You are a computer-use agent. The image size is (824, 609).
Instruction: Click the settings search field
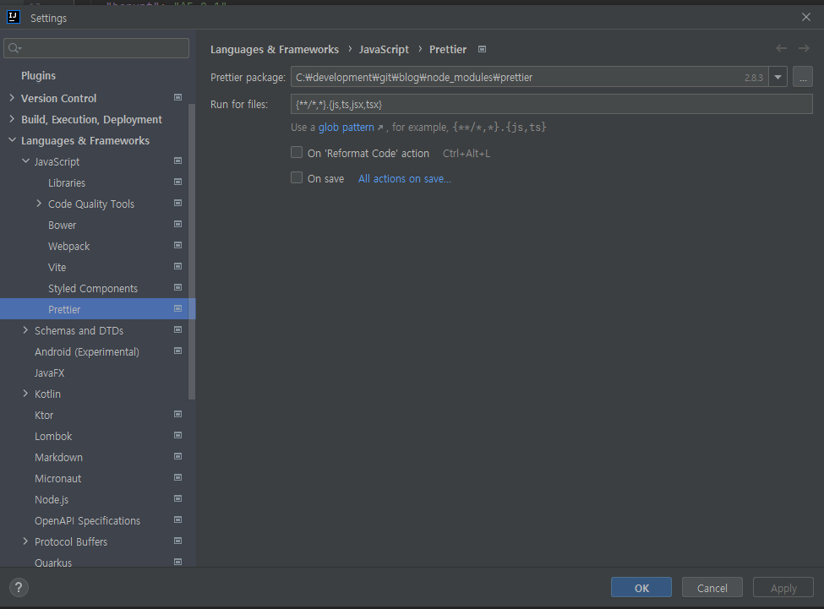(96, 48)
